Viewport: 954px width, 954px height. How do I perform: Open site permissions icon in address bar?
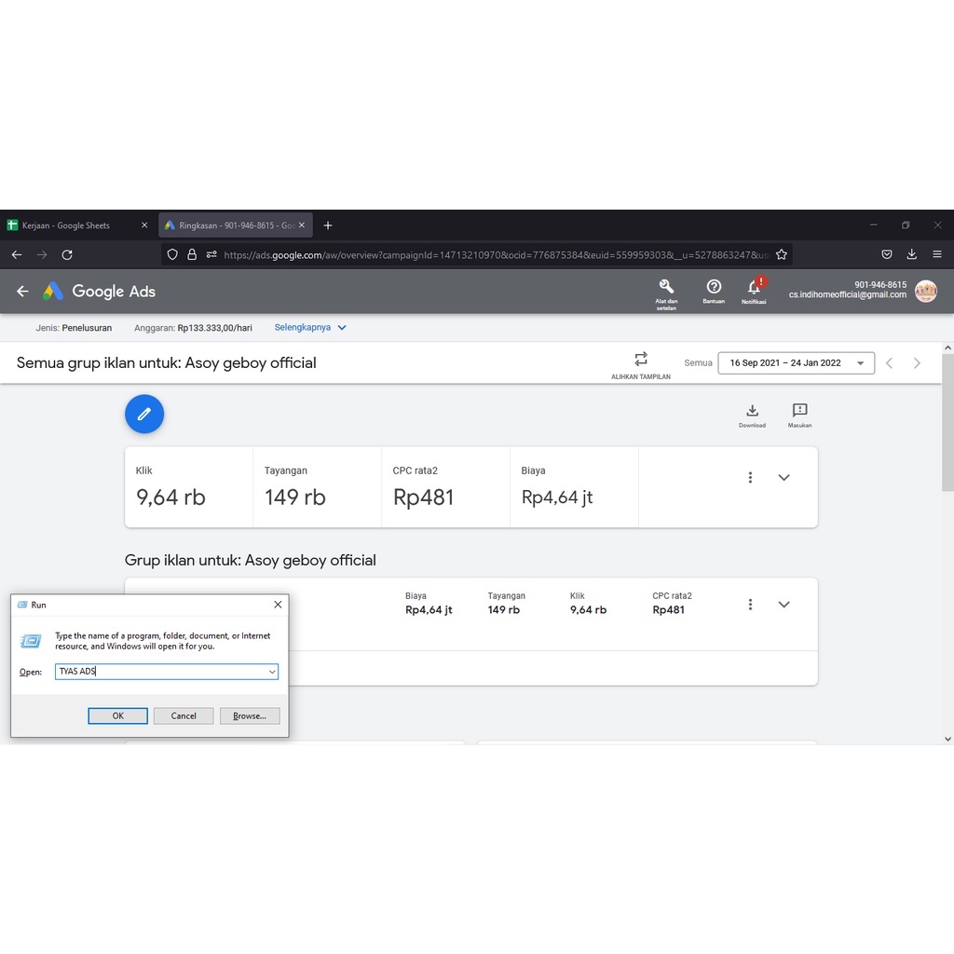click(x=211, y=255)
